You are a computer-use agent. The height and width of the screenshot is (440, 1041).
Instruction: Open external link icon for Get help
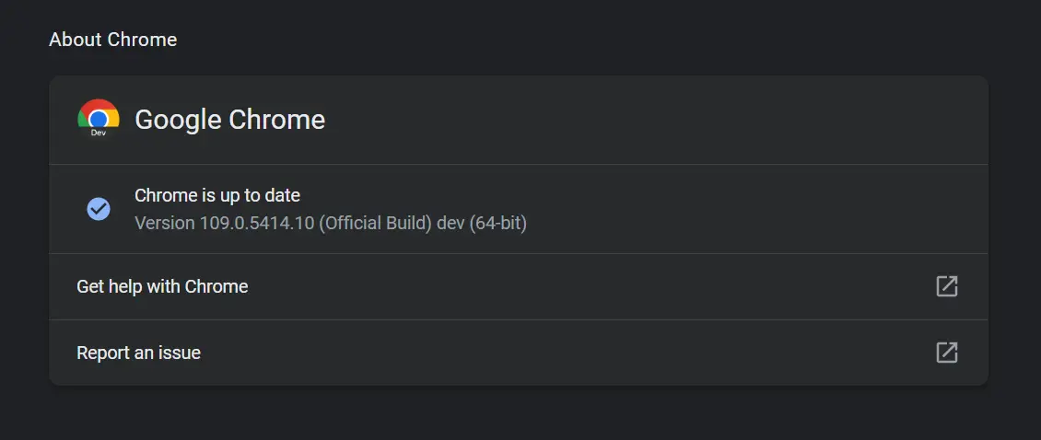click(x=947, y=286)
